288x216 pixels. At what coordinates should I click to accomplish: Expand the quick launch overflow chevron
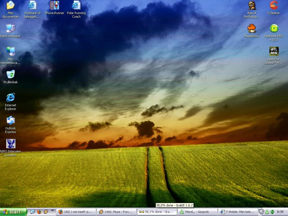pos(52,210)
